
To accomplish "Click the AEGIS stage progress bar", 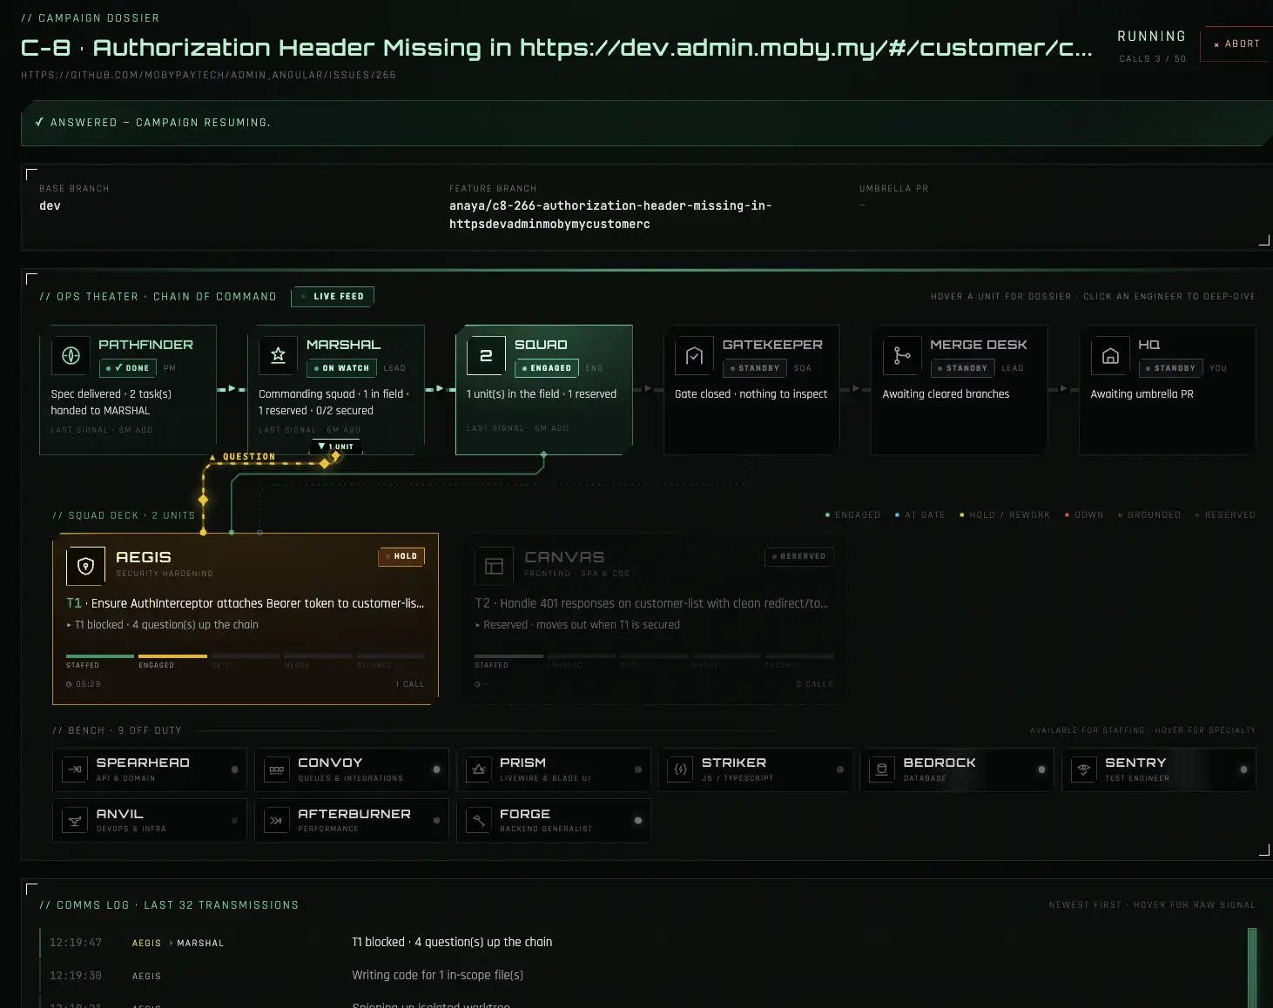I will pos(246,656).
